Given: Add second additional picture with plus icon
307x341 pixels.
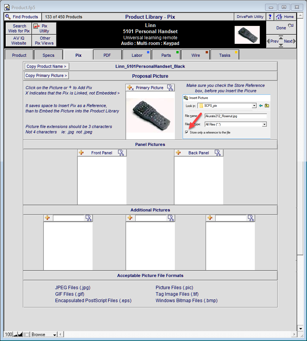Looking at the screenshot, I should click(x=130, y=218).
